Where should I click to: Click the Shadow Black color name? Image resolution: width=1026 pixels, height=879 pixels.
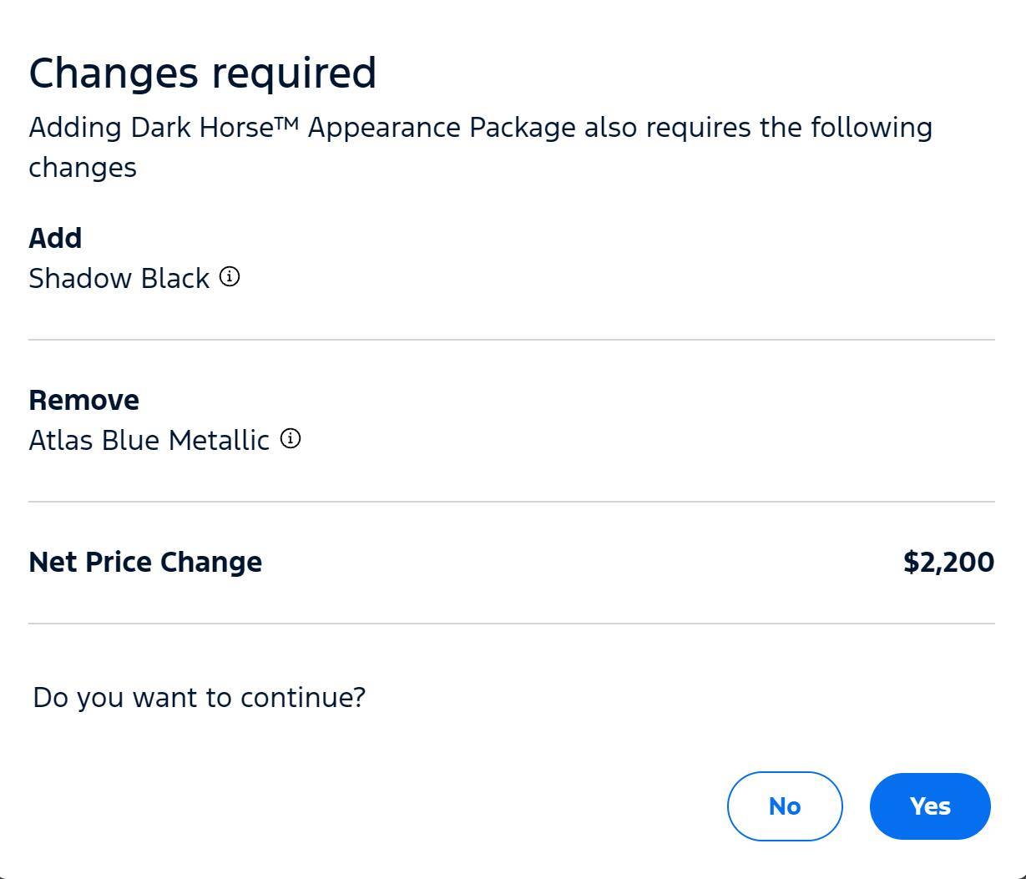point(119,278)
